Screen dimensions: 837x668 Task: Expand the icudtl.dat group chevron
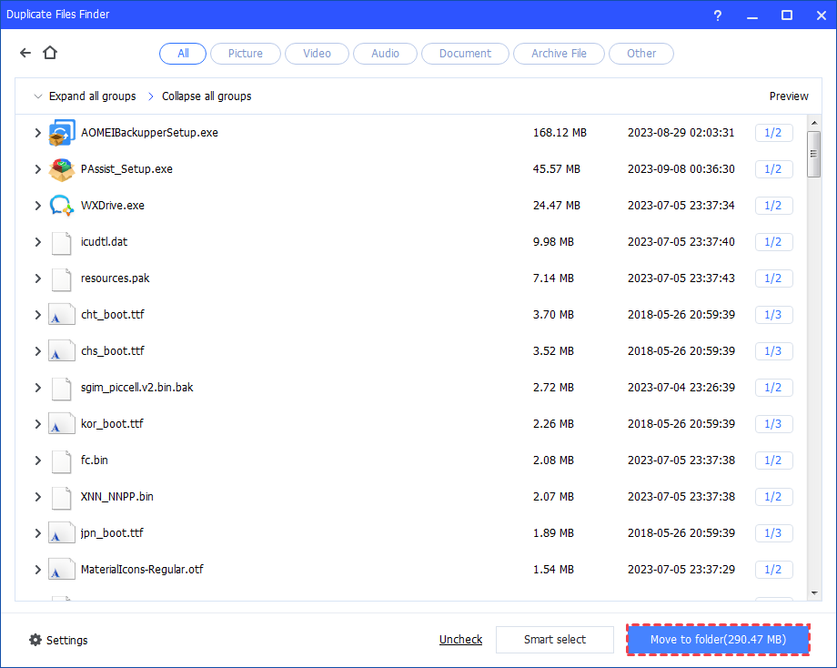coord(37,241)
